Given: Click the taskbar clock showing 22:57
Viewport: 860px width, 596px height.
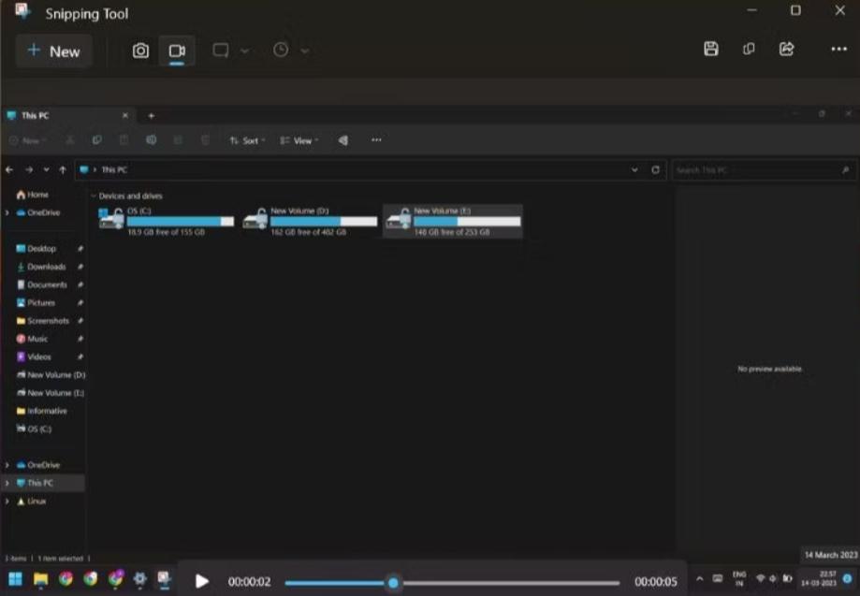Looking at the screenshot, I should click(819, 578).
